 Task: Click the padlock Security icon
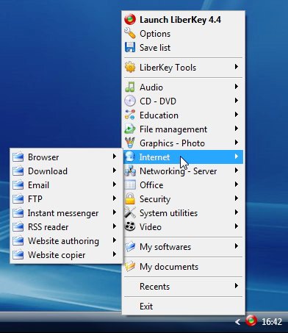(130, 198)
